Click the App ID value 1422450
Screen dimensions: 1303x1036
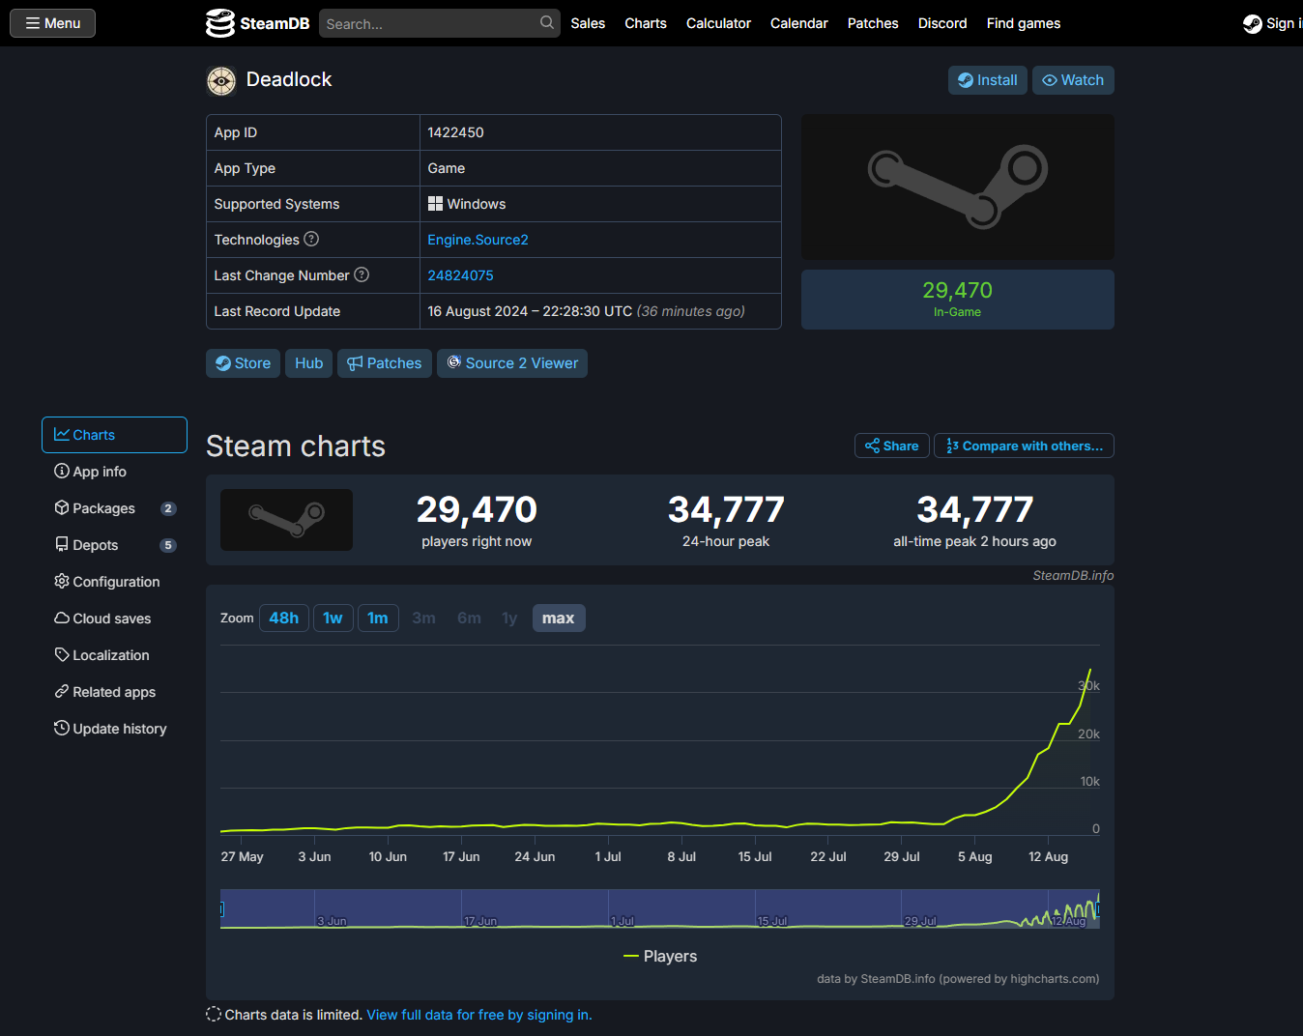coord(455,132)
